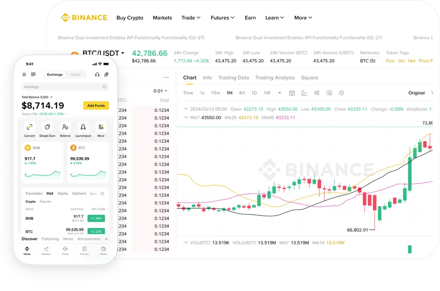Open the Convert shortcut icon
The height and width of the screenshot is (291, 440).
pos(29,127)
